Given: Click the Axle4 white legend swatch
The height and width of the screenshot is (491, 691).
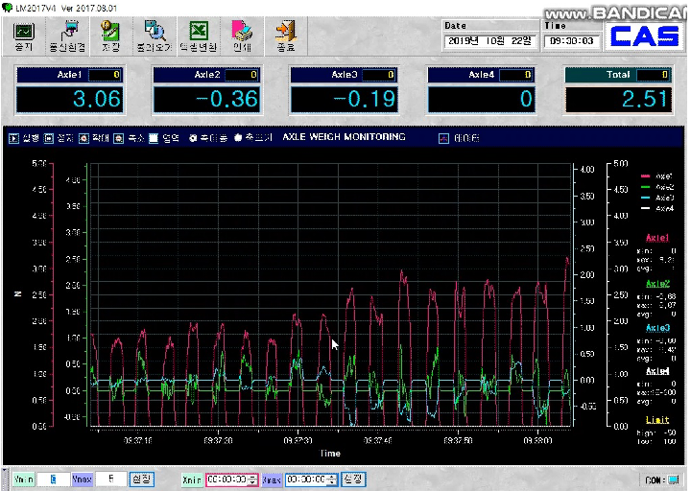Looking at the screenshot, I should [x=645, y=209].
